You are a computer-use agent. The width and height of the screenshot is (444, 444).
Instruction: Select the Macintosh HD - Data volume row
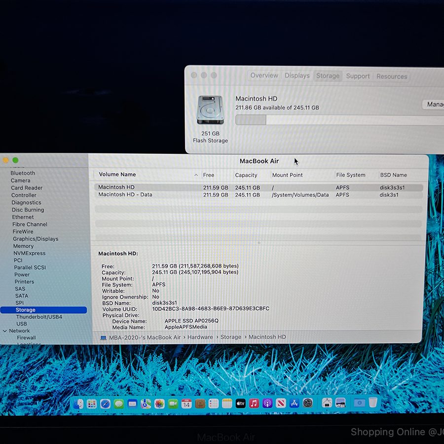[259, 195]
